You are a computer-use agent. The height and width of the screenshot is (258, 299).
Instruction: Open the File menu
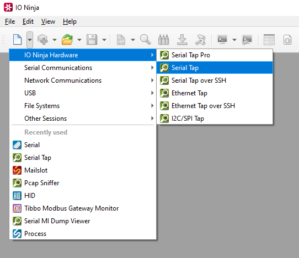click(10, 21)
